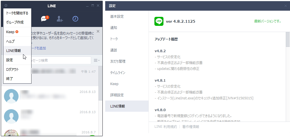
Task: Switch to 通知 settings tab
Action: click(127, 28)
